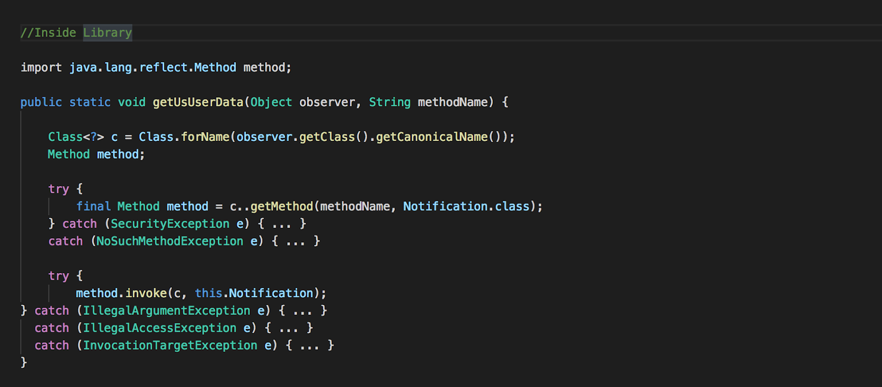Click "Notification.class" argument
This screenshot has width=882, height=387.
(466, 206)
